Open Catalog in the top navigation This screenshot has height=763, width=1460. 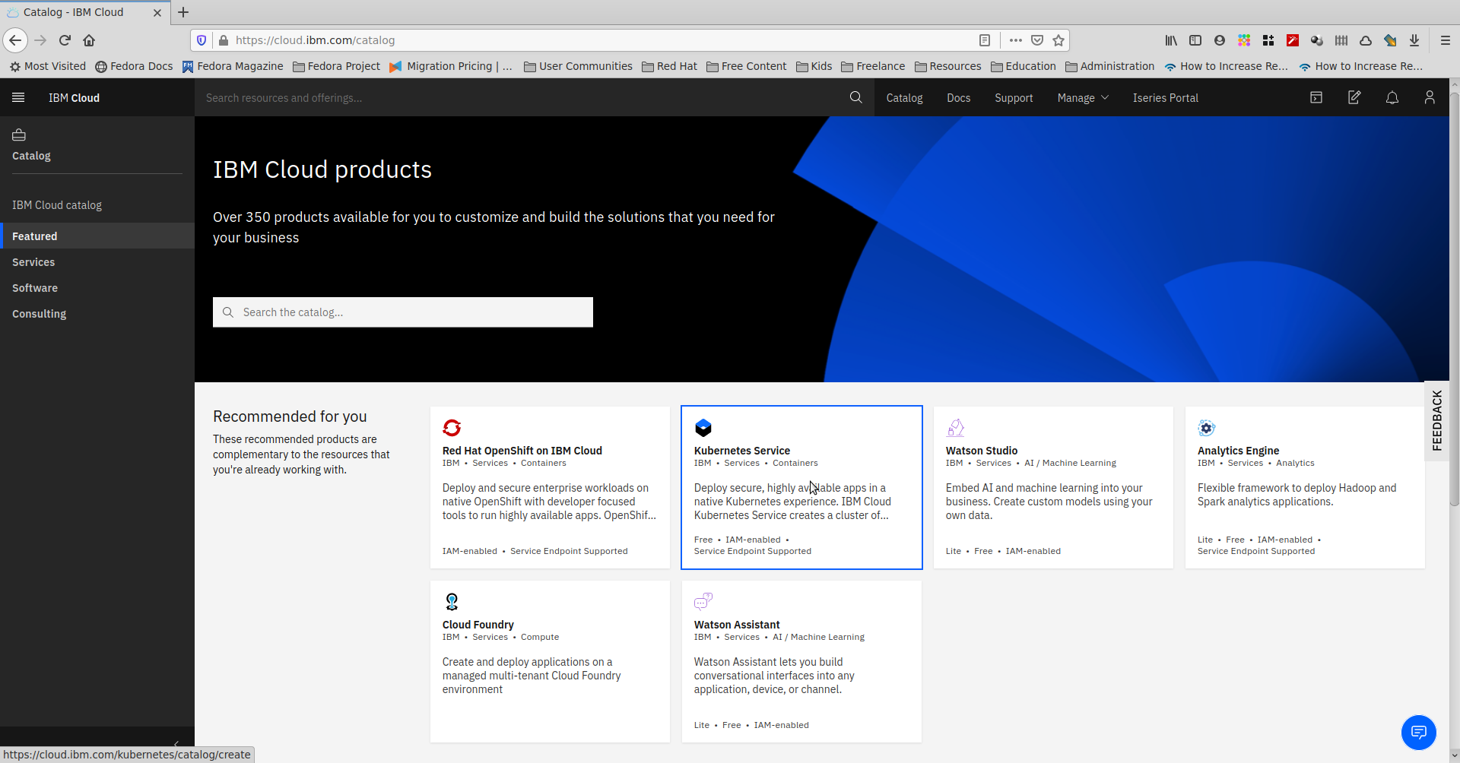click(x=904, y=98)
